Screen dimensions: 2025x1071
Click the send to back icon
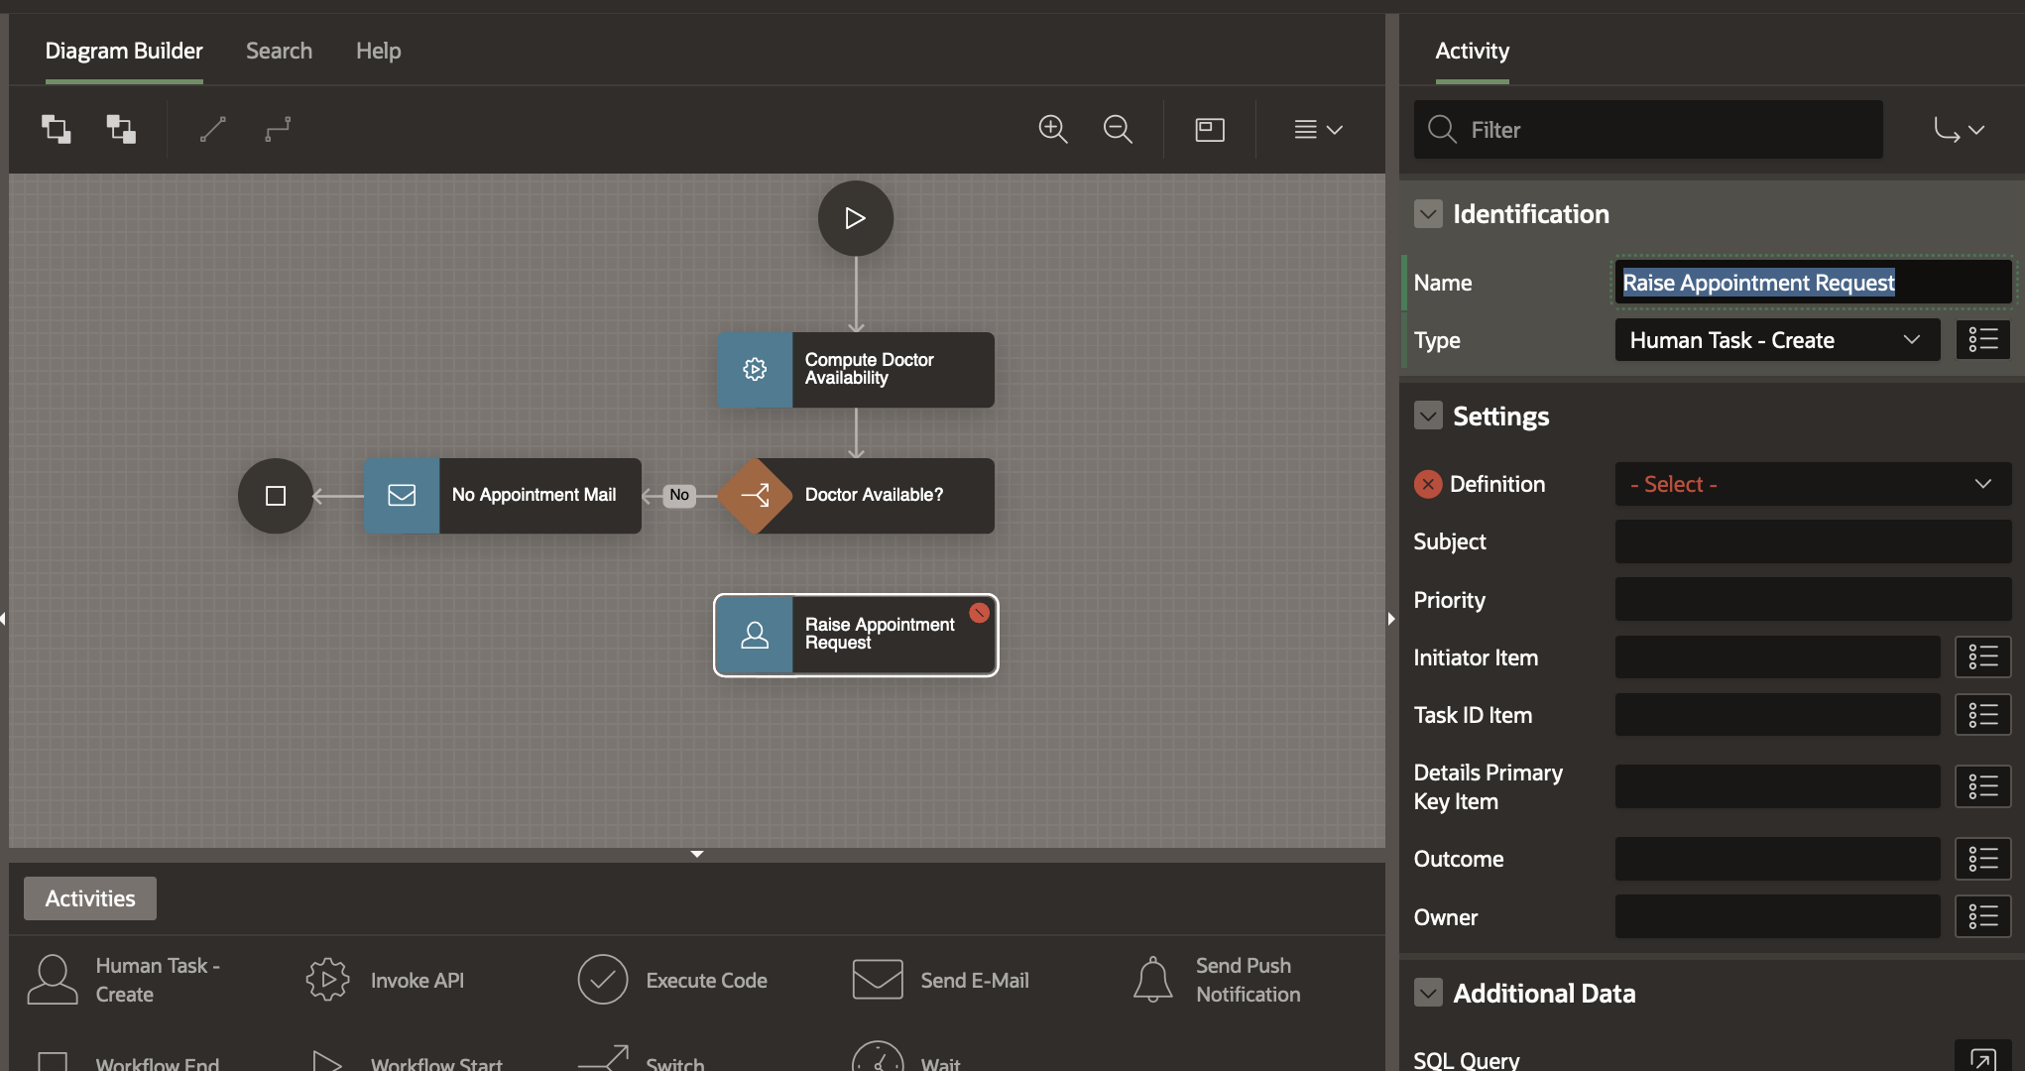121,129
